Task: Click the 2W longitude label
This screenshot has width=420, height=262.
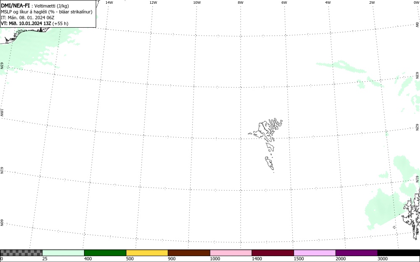Action: pos(372,3)
